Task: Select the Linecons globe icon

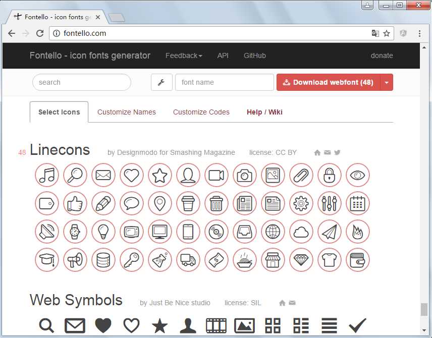Action: point(273,232)
